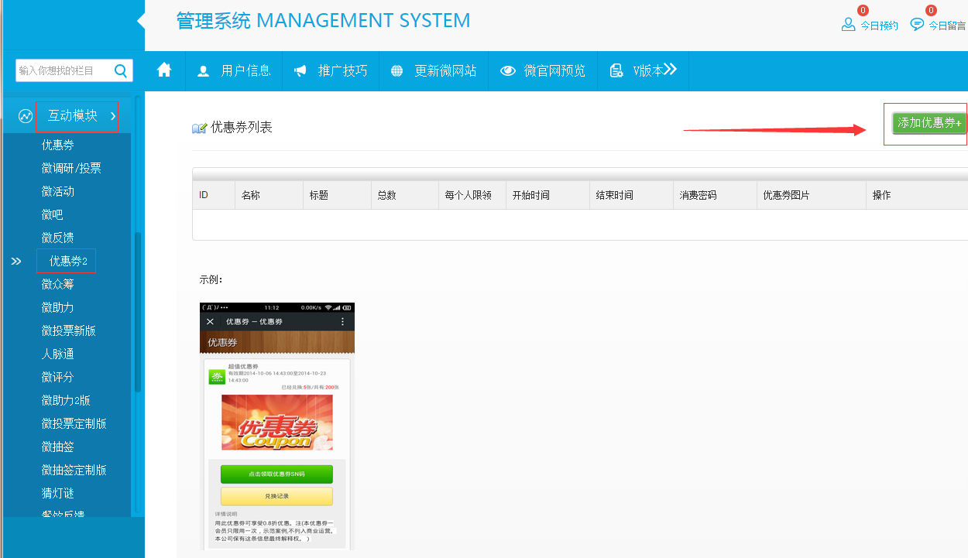Screen dimensions: 968x558
Task: Click the 今日留言 chat bubble icon
Action: tap(917, 25)
